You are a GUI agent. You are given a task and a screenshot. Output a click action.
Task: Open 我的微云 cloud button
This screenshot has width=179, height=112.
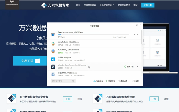pyautogui.click(x=98, y=81)
